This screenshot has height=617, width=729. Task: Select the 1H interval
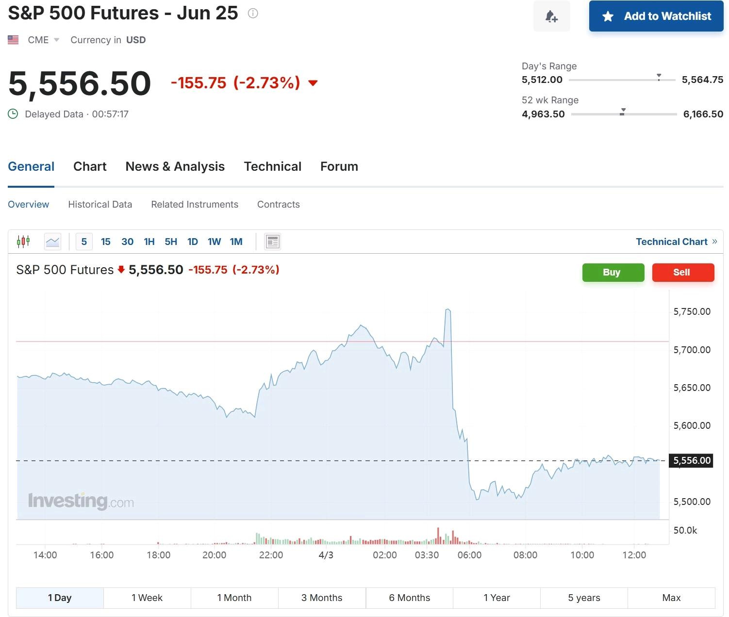(x=149, y=242)
